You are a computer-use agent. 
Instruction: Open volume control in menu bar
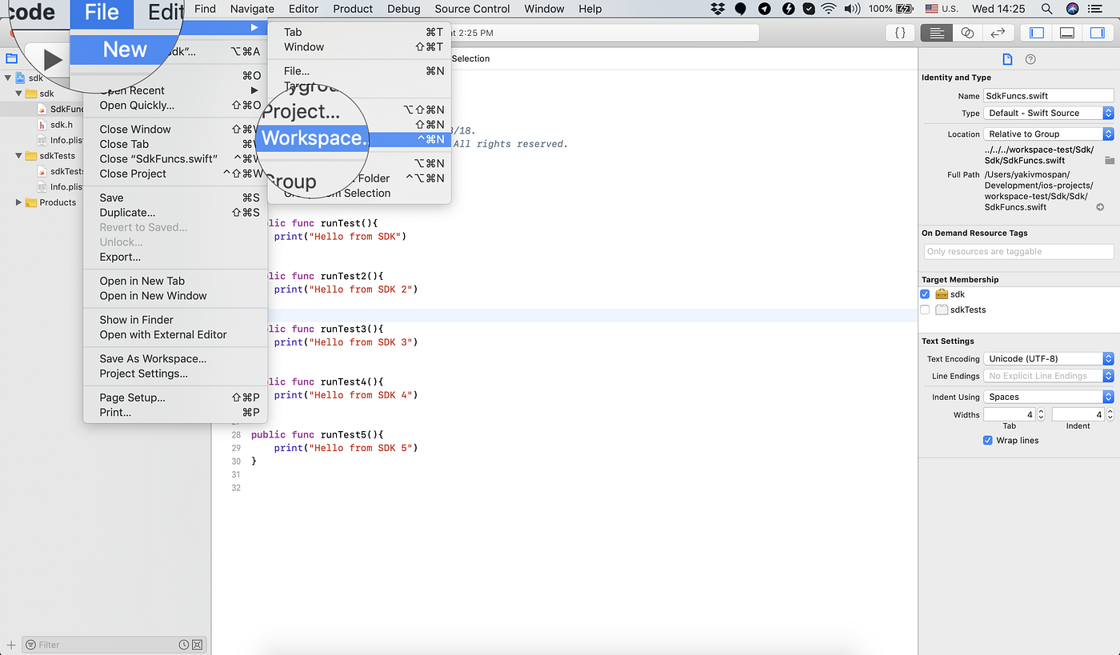point(852,9)
